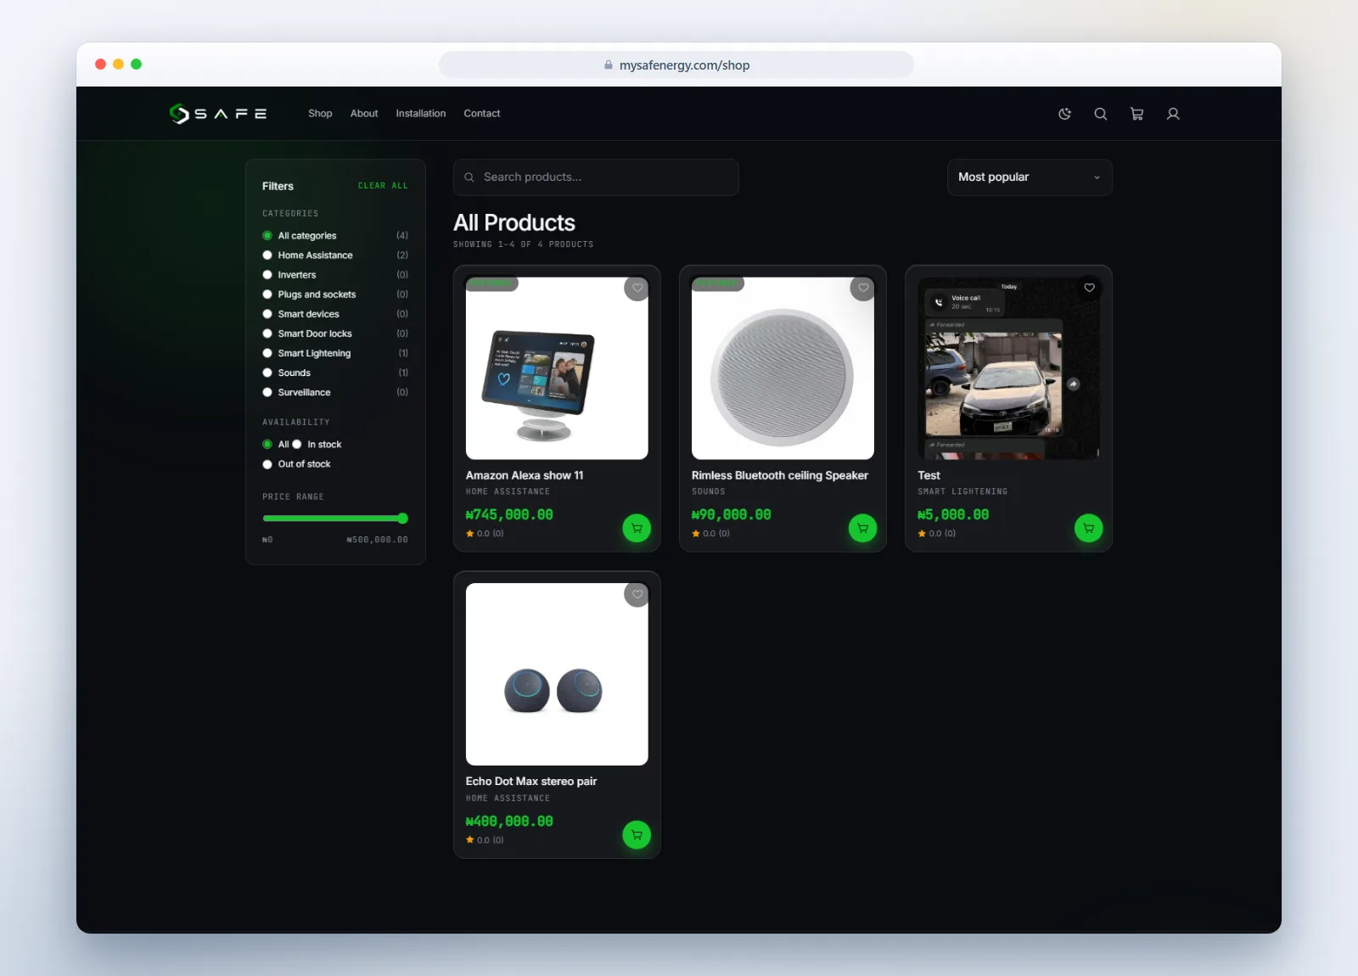The image size is (1358, 976).
Task: Click the star rating on Amazon Alexa show 11
Action: pyautogui.click(x=485, y=534)
